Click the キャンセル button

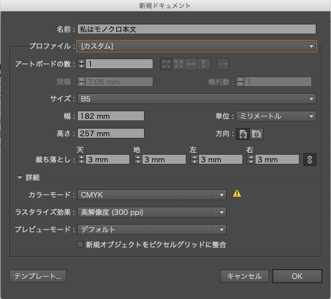tap(245, 276)
